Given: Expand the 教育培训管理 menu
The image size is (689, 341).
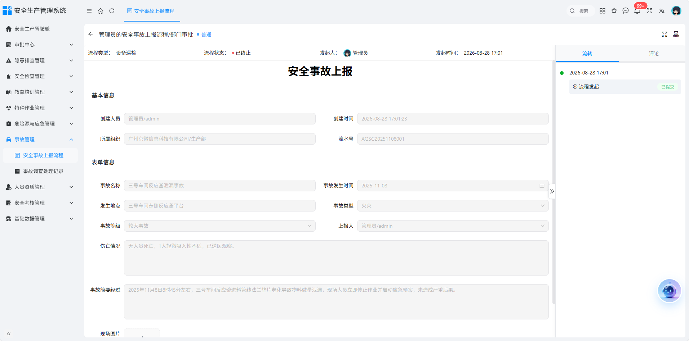Looking at the screenshot, I should [40, 92].
